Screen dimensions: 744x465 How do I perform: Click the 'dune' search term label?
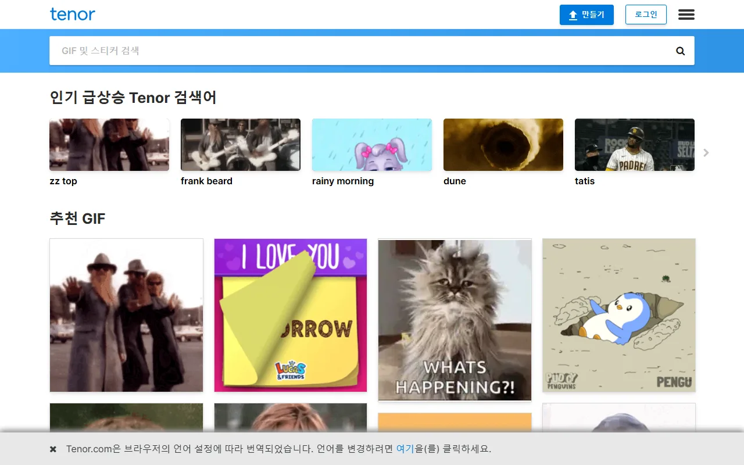click(455, 181)
